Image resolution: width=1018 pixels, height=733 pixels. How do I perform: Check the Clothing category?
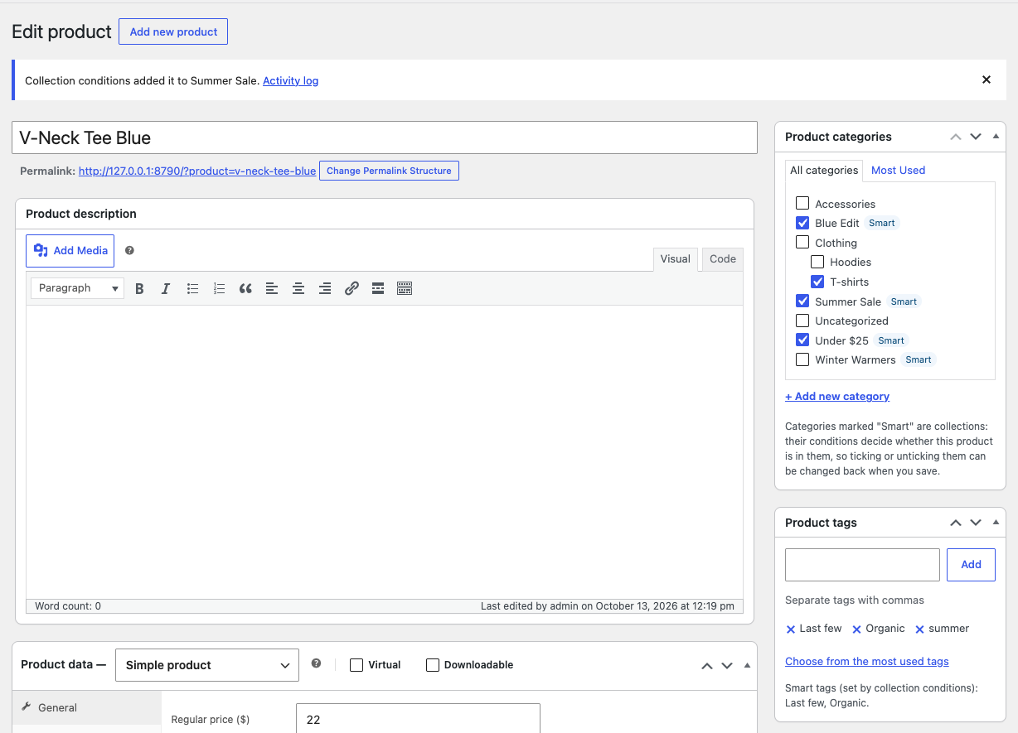(x=802, y=243)
